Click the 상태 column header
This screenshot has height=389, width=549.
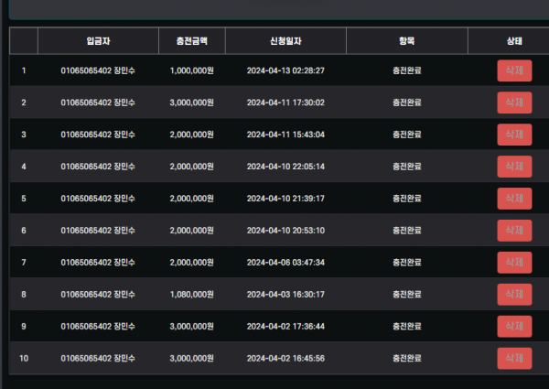pyautogui.click(x=514, y=41)
